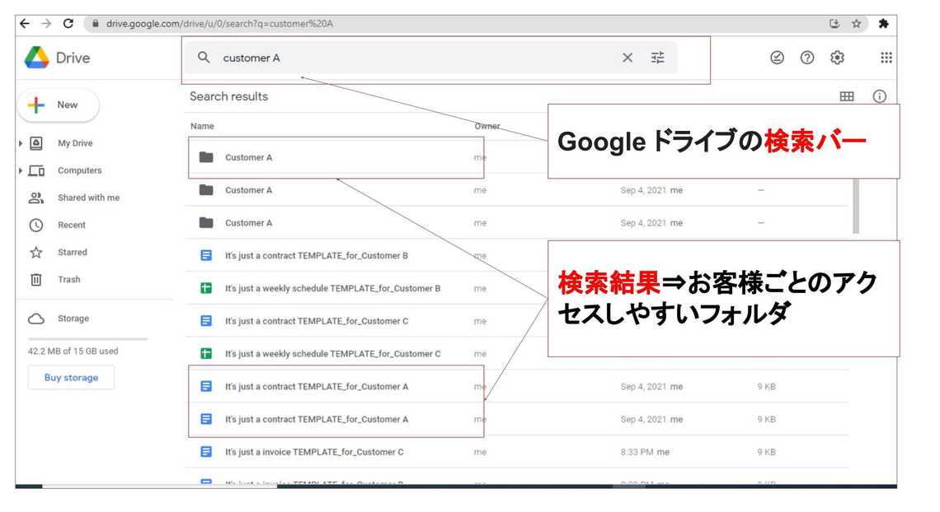This screenshot has width=940, height=512.
Task: Click in the Drive search field
Action: point(412,58)
